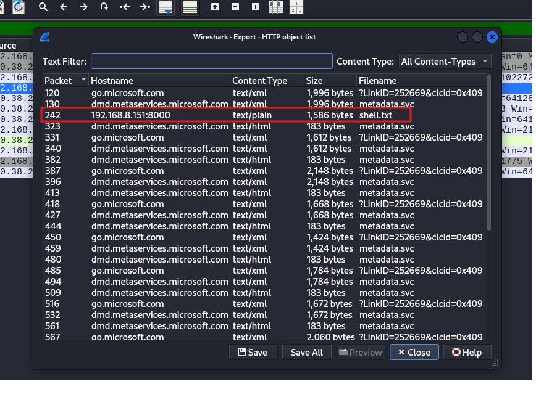536x397 pixels.
Task: Open the Help button
Action: point(467,352)
